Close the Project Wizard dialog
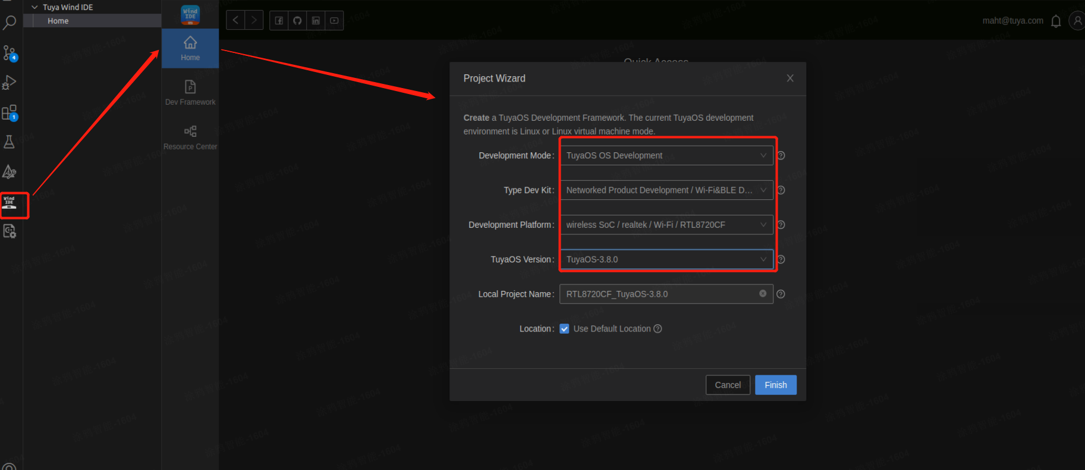The width and height of the screenshot is (1085, 470). click(x=790, y=78)
